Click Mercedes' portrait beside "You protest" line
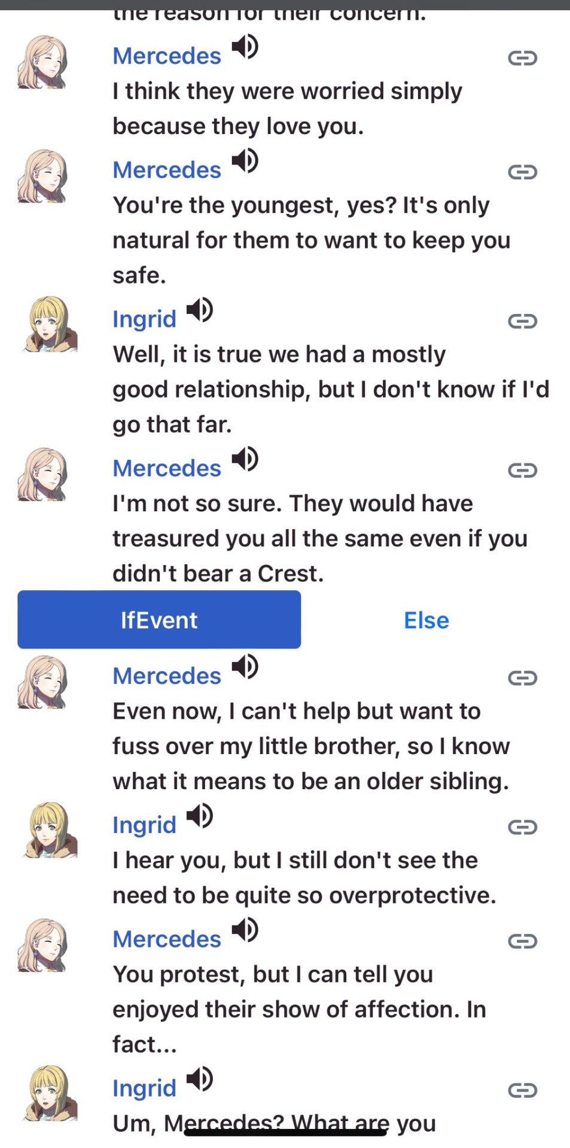Viewport: 570px width, 1148px height. click(43, 945)
